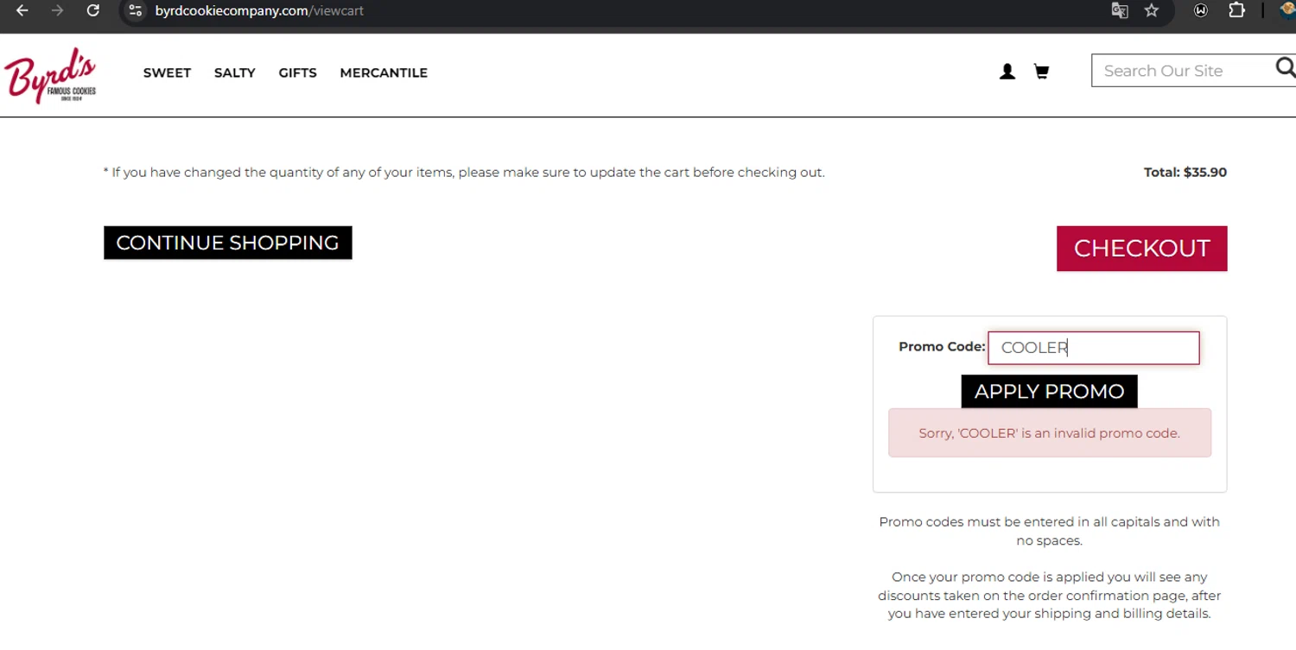Screen dimensions: 1296x650
Task: Open the GIFTS menu
Action: pos(297,73)
